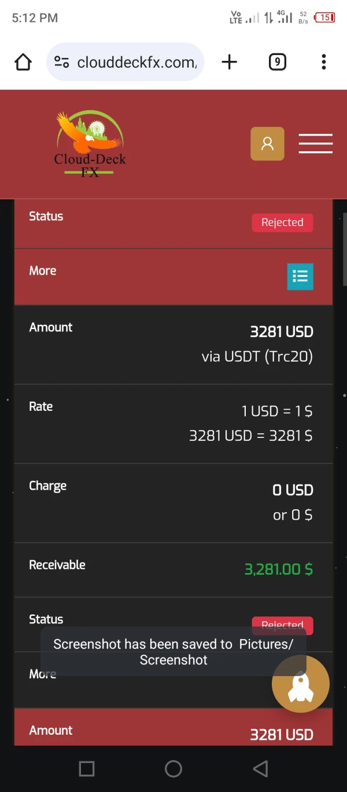Open the user profile icon
347x792 pixels.
267,144
